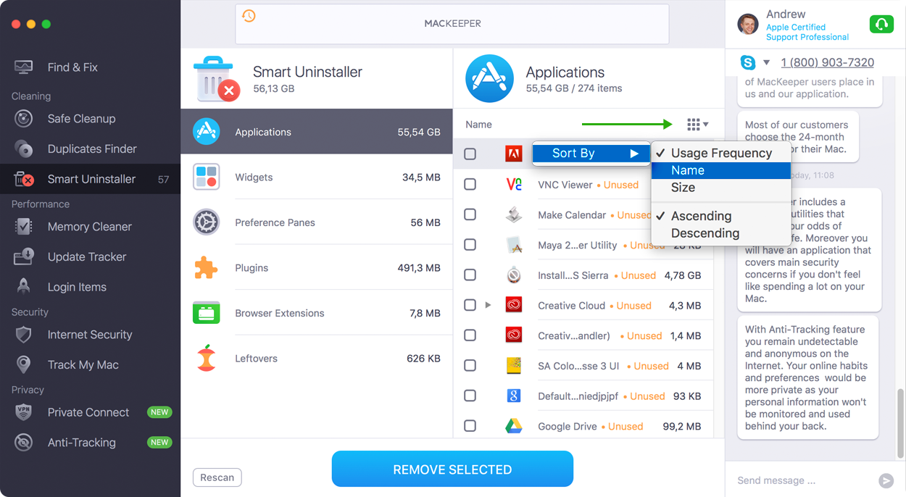Click the green headset support icon
The image size is (906, 497).
click(x=881, y=25)
